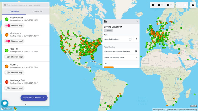198x111 pixels.
Task: Click the orange Customers list color circle
Action: pyautogui.click(x=7, y=35)
